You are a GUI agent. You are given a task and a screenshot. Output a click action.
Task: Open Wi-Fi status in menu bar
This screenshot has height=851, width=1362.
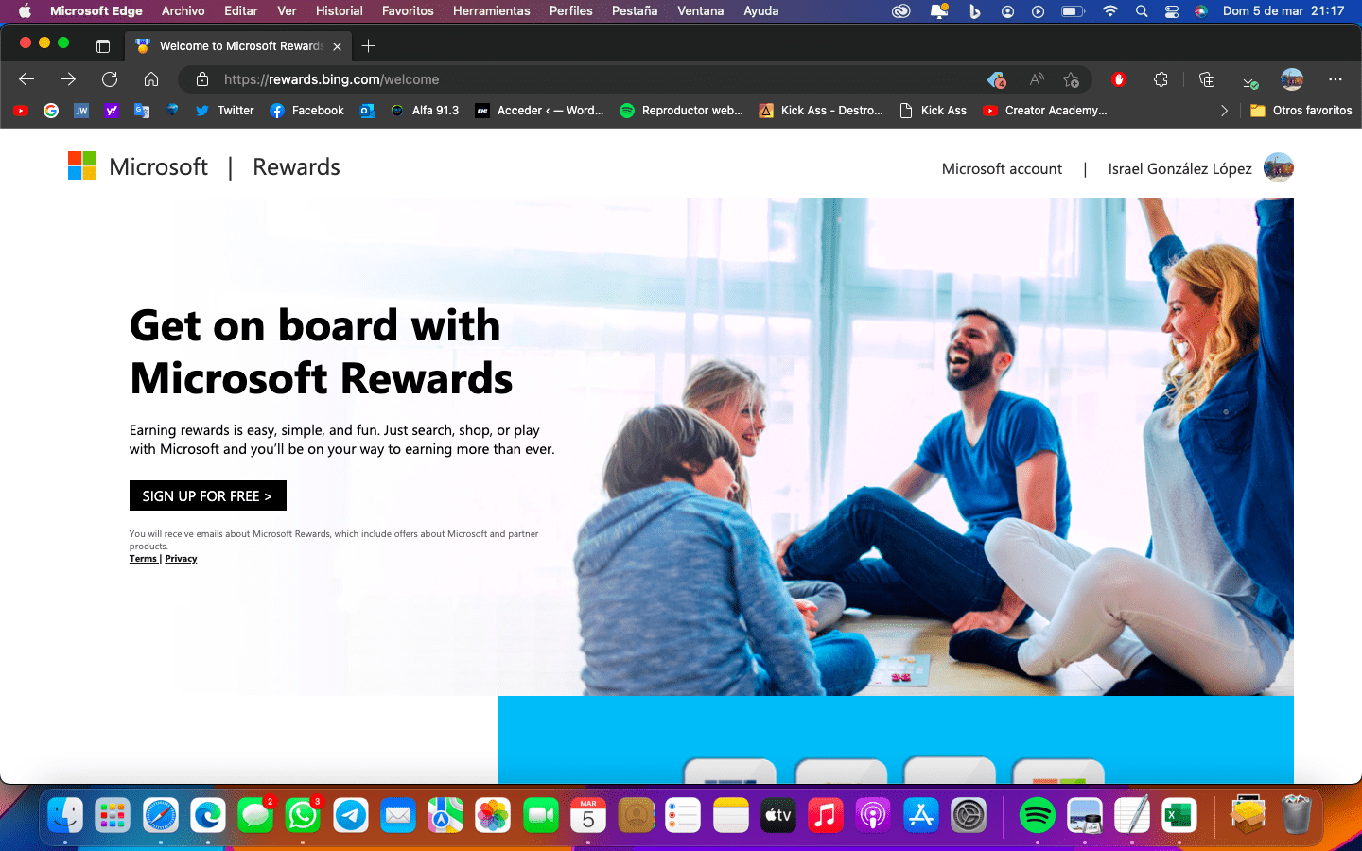(x=1110, y=10)
